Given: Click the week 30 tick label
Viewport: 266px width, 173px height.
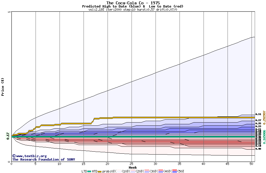Looking at the screenshot, I should [155, 164].
